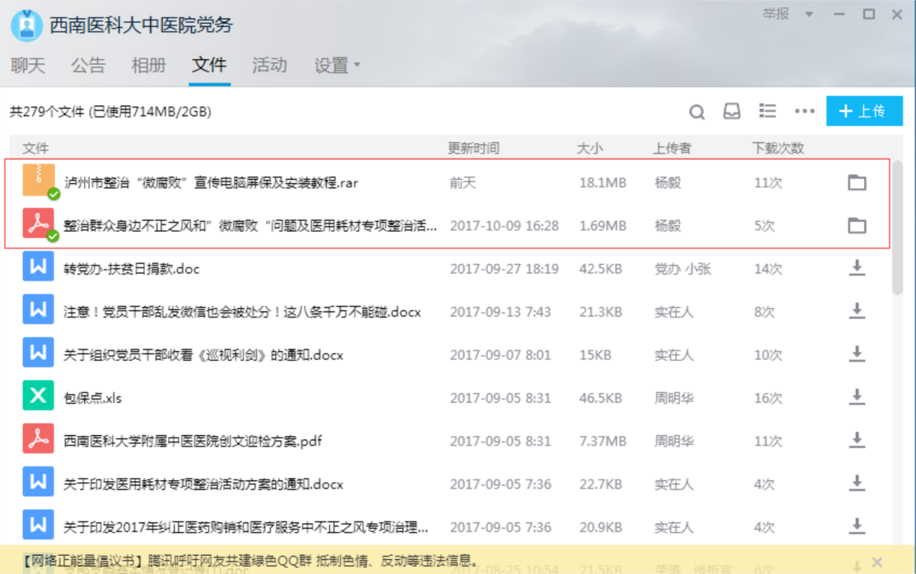
Task: Open folder location for 整治群众身边不正之风 PDF
Action: pyautogui.click(x=857, y=225)
